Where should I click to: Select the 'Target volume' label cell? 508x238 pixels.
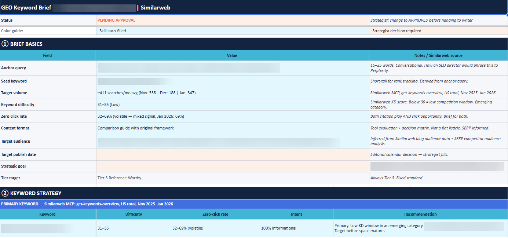[48, 93]
